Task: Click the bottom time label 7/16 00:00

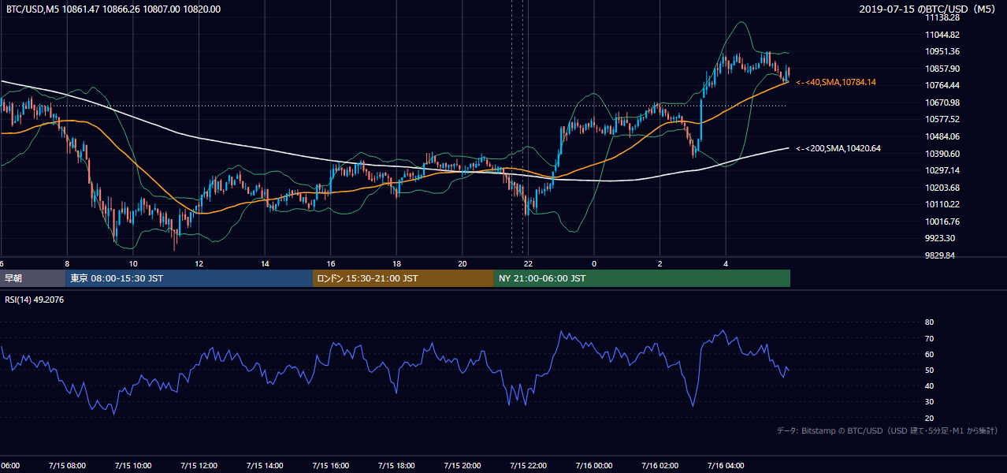Action: click(594, 466)
